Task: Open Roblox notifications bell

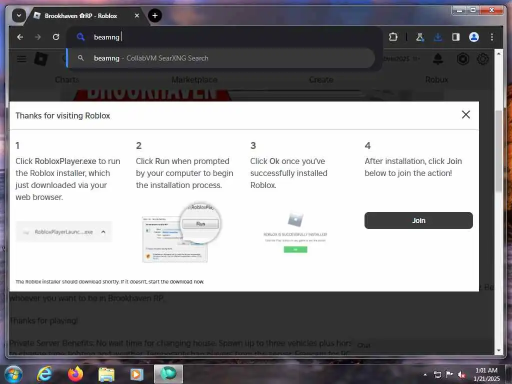Action: coord(438,59)
